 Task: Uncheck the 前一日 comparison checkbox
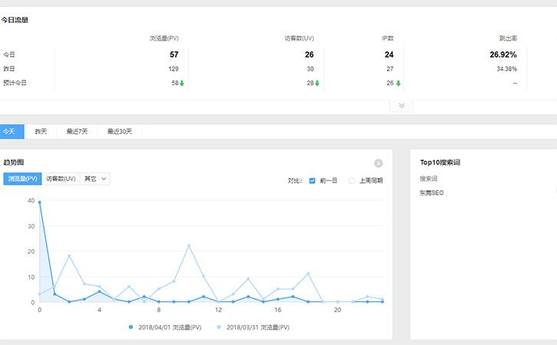(312, 181)
